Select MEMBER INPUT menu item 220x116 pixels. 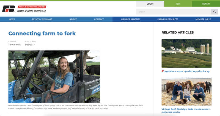(x=203, y=19)
